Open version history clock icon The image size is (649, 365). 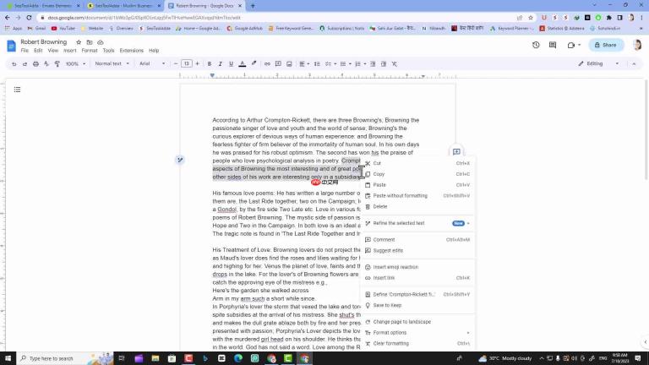click(x=536, y=45)
